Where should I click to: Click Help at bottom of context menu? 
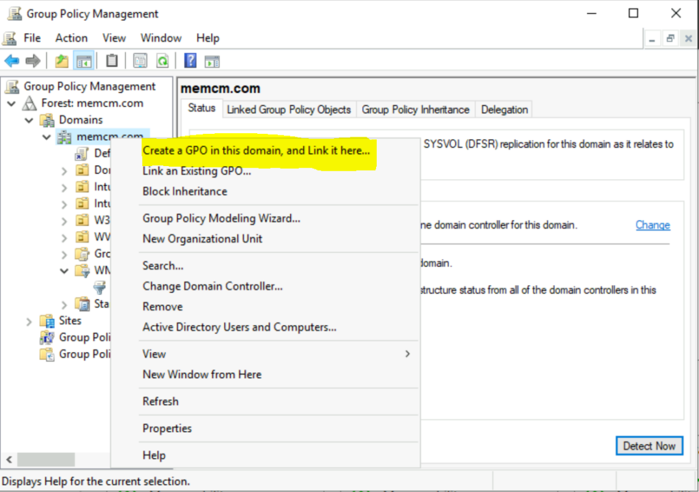(154, 455)
